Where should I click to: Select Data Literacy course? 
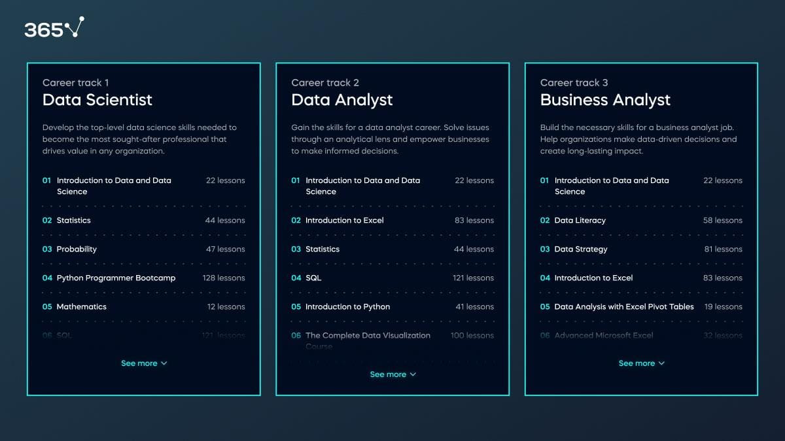pos(580,220)
